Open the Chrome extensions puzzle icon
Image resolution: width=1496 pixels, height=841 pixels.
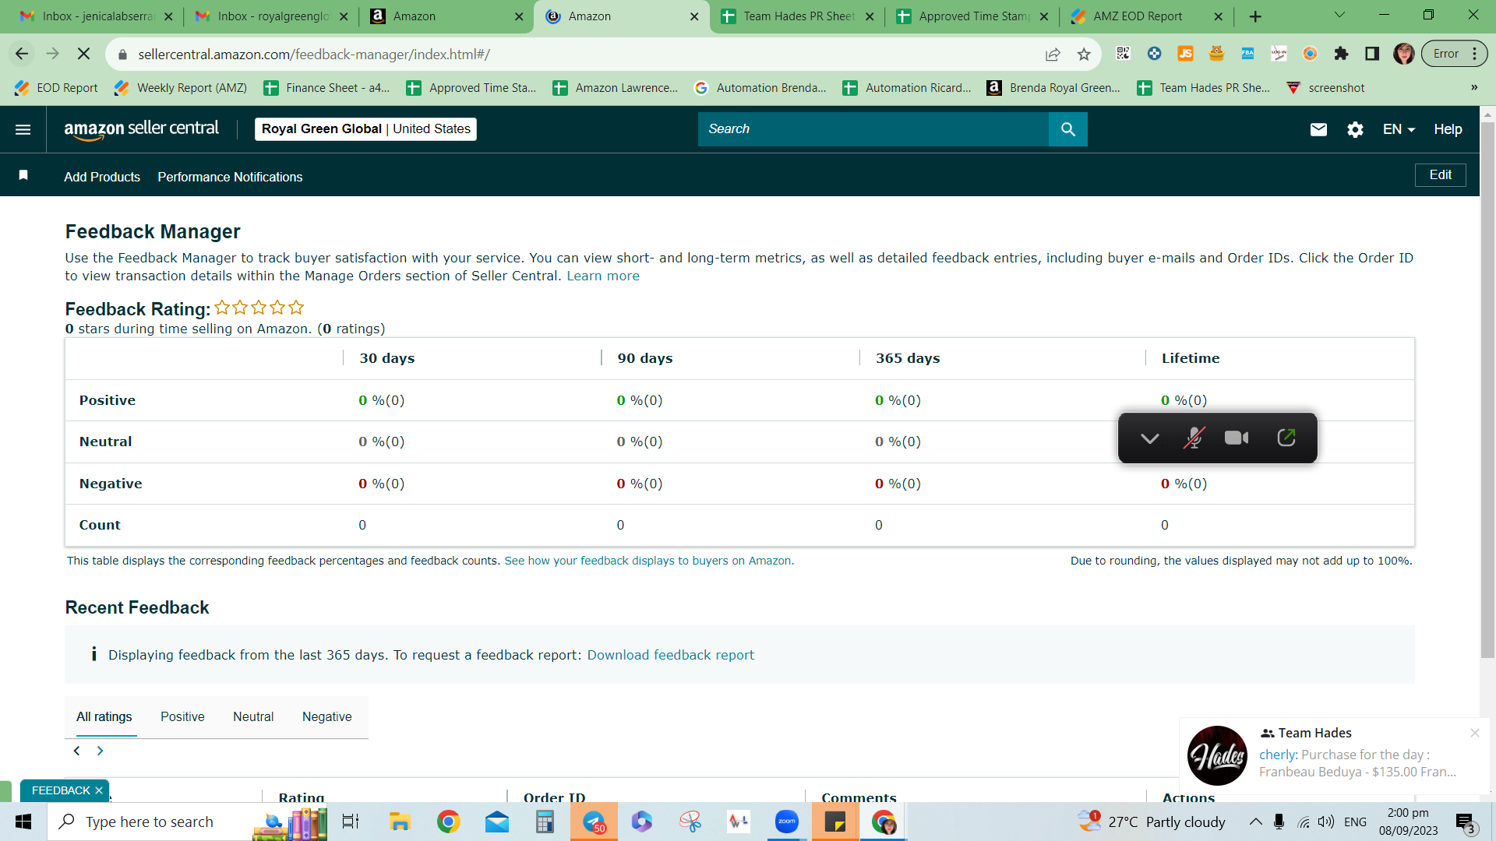(1341, 54)
